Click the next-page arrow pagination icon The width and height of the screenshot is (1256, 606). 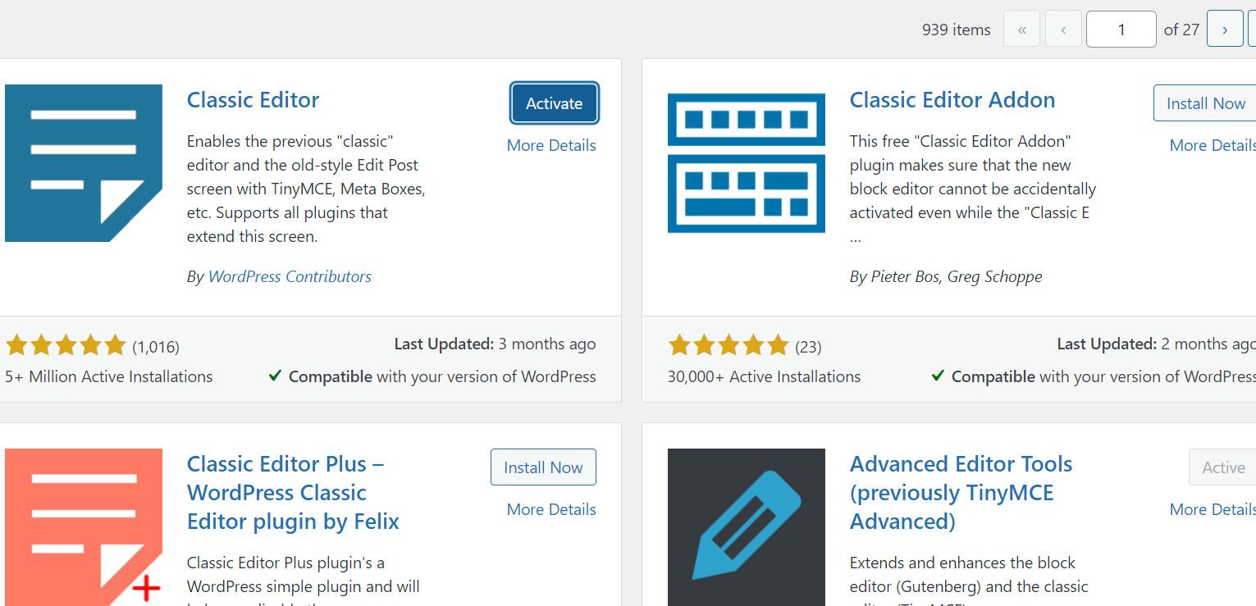tap(1225, 29)
